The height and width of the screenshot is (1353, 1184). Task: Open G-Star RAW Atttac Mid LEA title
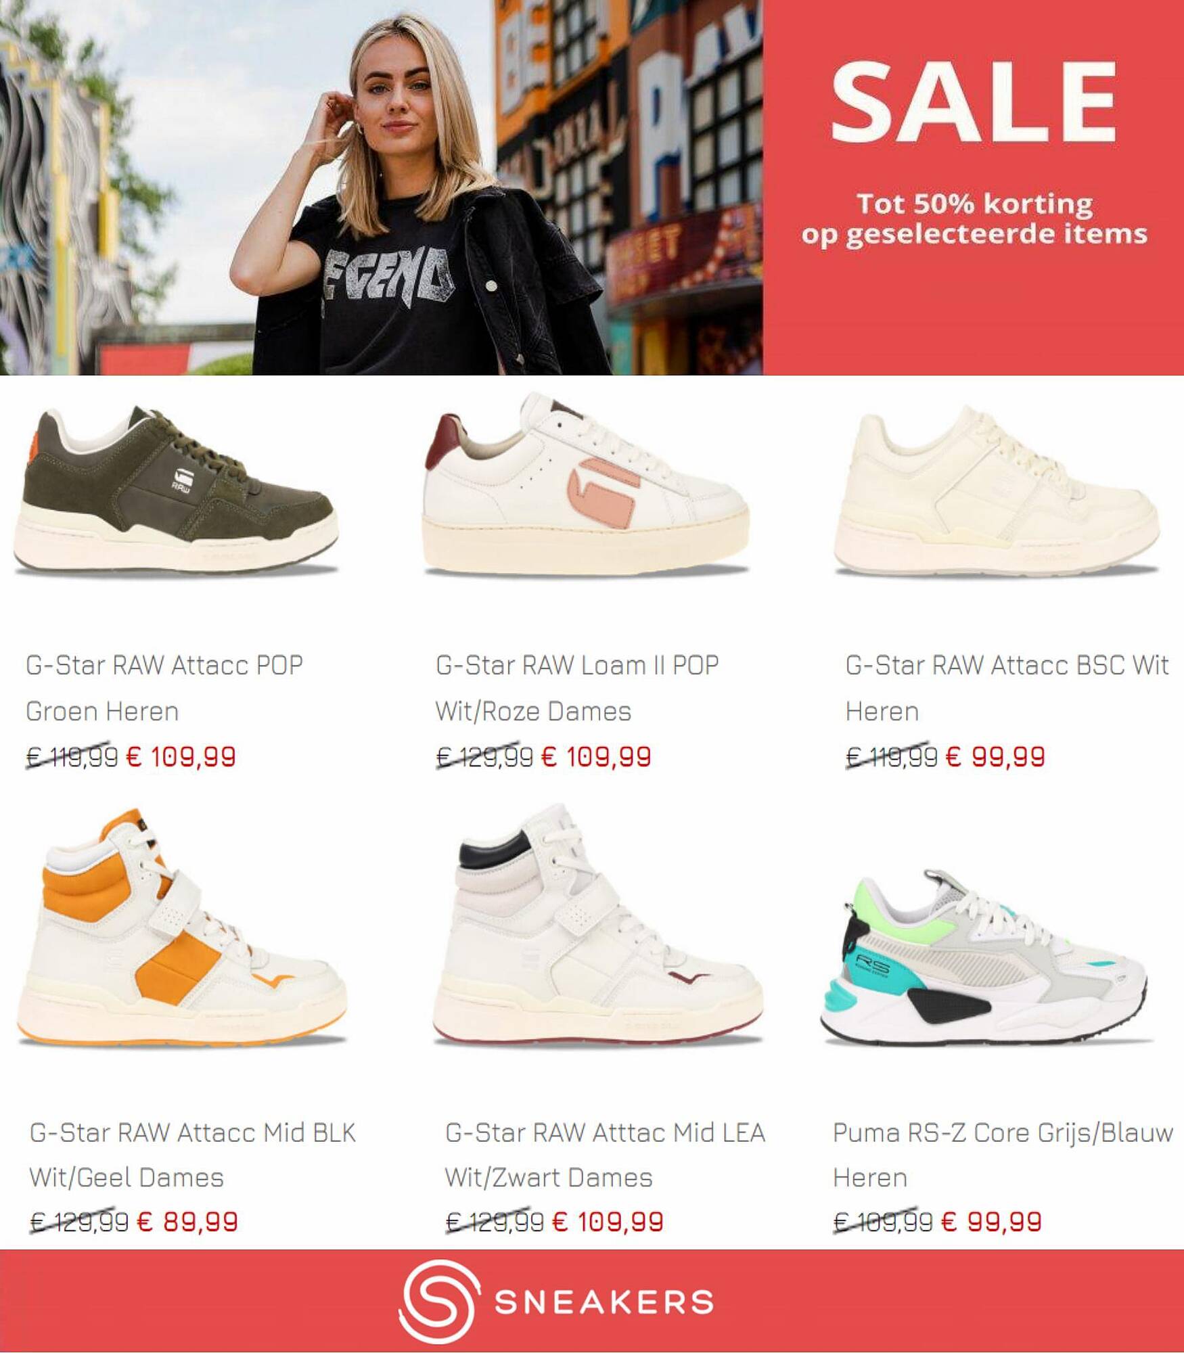tap(606, 1155)
